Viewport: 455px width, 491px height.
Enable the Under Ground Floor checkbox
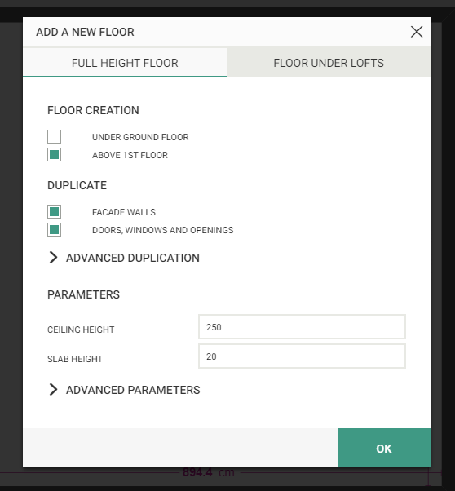54,136
